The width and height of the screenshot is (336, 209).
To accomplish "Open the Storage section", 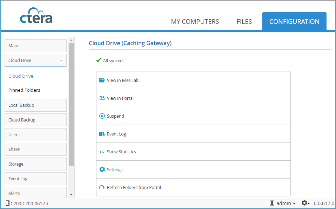I will 35,164.
